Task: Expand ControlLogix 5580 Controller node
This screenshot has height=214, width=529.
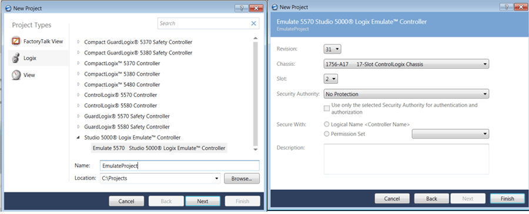Action: [x=79, y=106]
